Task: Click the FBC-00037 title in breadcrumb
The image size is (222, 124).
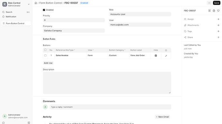Action: pos(71,3)
